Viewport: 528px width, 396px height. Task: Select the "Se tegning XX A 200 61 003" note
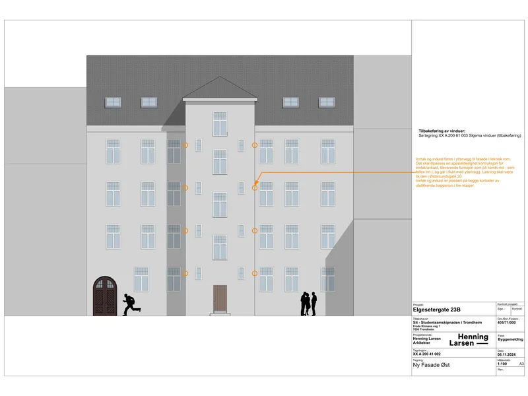[x=470, y=135]
